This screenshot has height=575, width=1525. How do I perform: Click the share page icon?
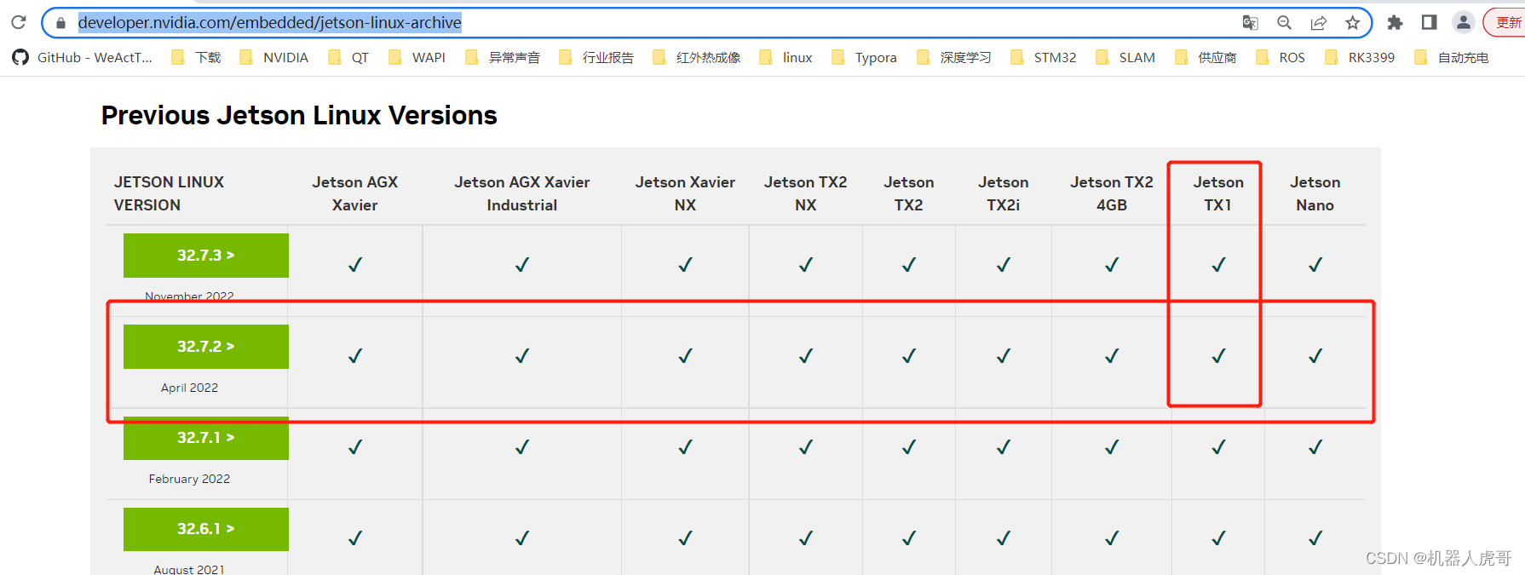coord(1318,23)
